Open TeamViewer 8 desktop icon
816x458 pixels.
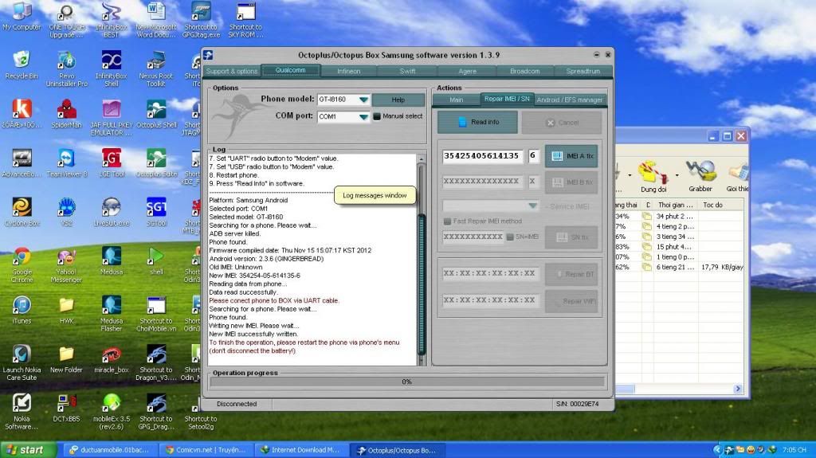(67, 163)
